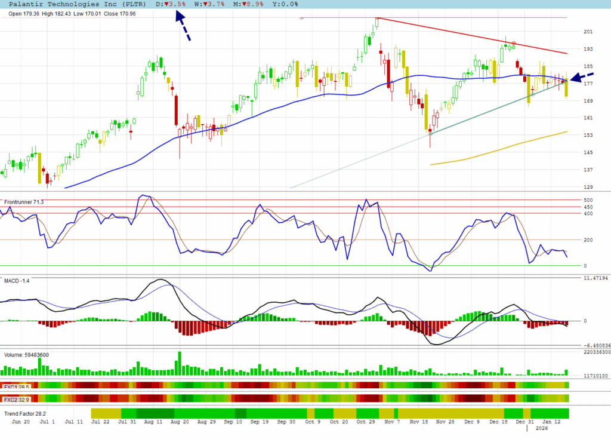Click the pink dot on the red trendline

[514, 44]
